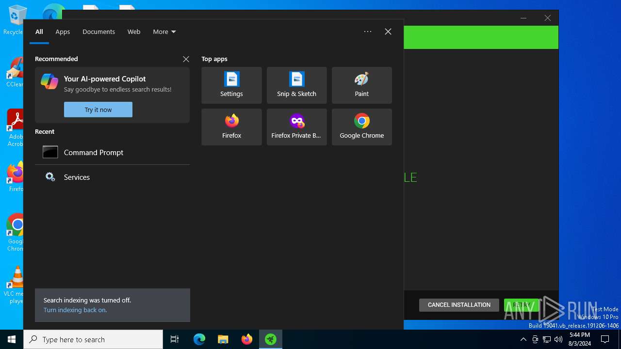Launch Microsoft Edge from taskbar
Viewport: 621px width, 349px height.
(199, 339)
